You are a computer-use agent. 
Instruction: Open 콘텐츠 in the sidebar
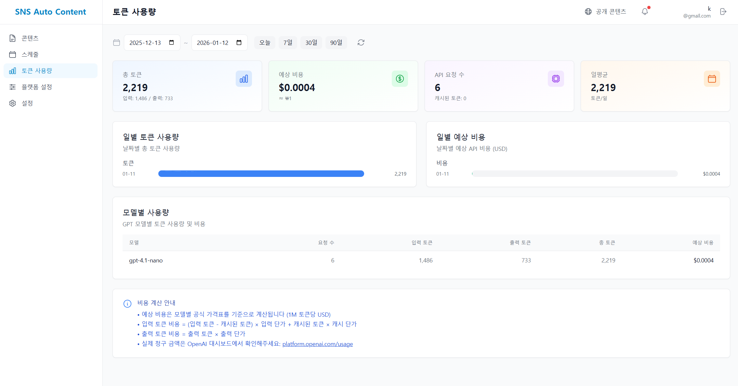pyautogui.click(x=30, y=38)
